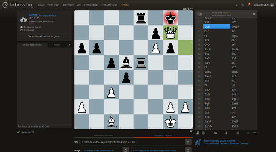
Task: Click the DONAR link
Action: point(125,5)
